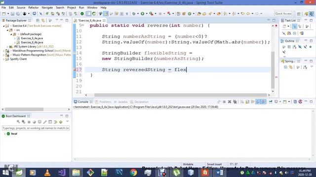Click the Relaunch green refresh toolbar icon
316x177 pixels.
click(190, 14)
